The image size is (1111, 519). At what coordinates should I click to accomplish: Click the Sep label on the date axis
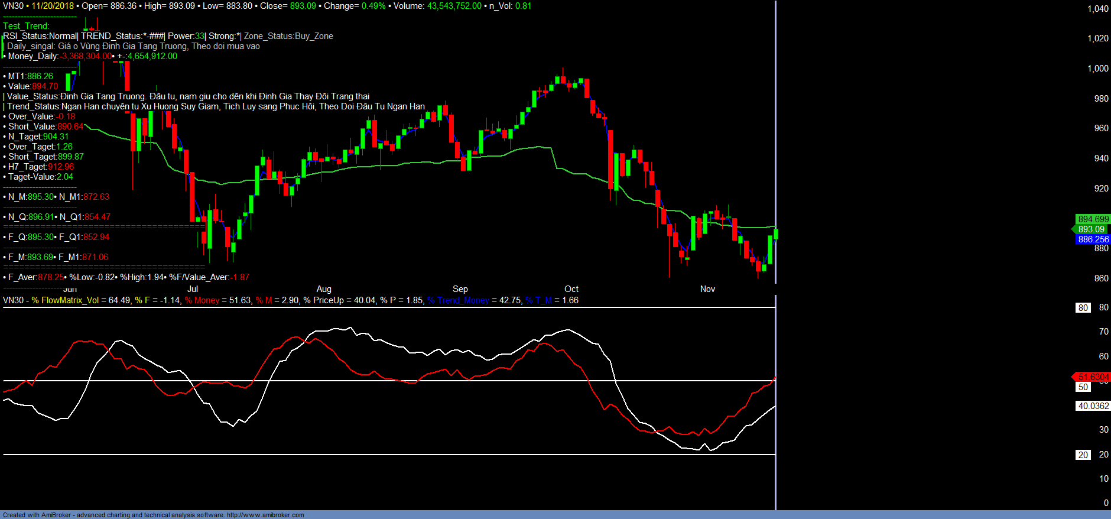460,289
